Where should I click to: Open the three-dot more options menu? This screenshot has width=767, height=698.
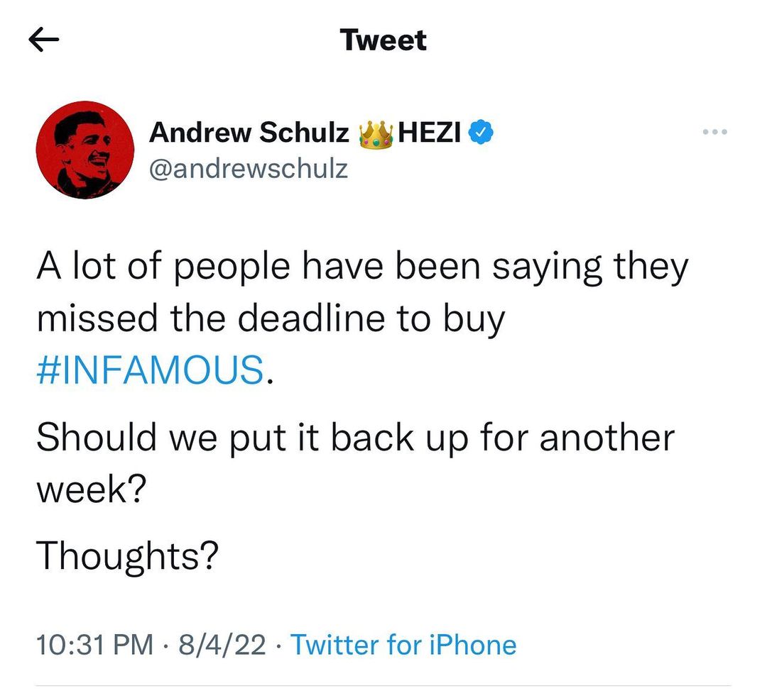715,133
